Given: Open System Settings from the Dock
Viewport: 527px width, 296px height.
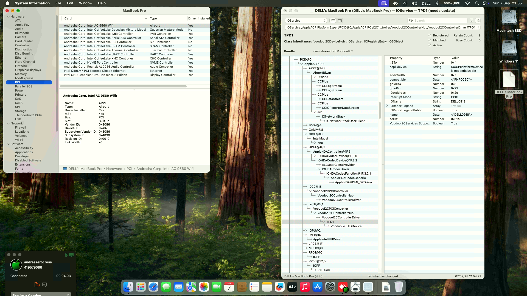Looking at the screenshot, I should point(330,287).
